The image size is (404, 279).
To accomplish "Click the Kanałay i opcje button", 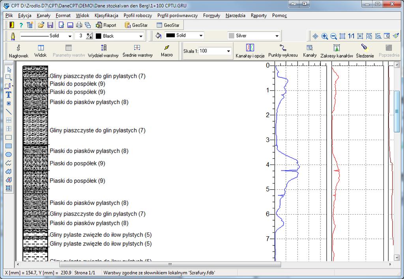I will [250, 51].
